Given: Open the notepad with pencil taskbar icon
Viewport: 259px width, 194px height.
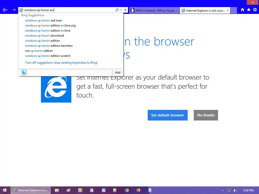Looking at the screenshot, I should pos(115,190).
